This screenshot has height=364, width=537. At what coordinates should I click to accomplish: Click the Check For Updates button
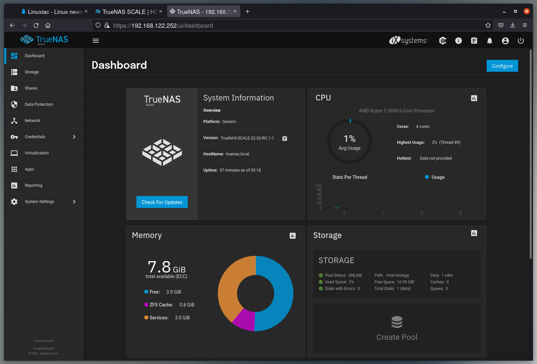(x=162, y=202)
